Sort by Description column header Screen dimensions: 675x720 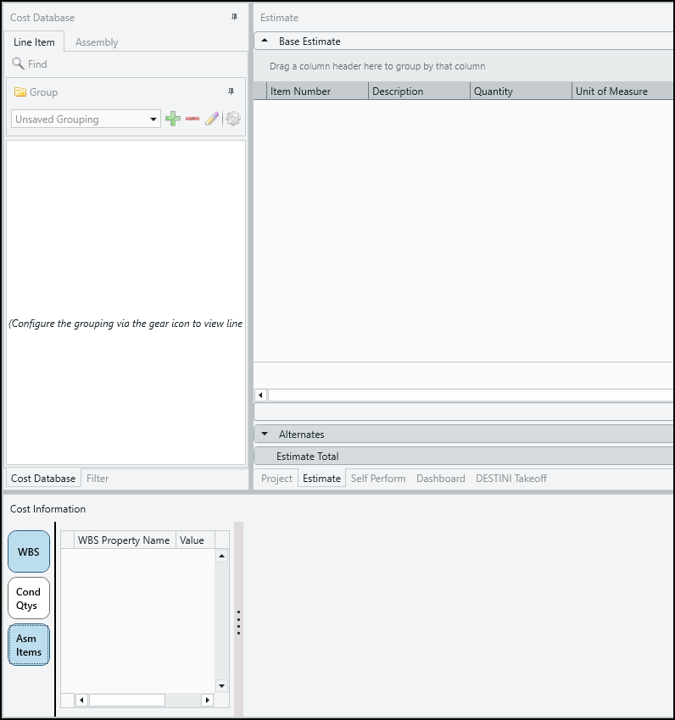(419, 91)
